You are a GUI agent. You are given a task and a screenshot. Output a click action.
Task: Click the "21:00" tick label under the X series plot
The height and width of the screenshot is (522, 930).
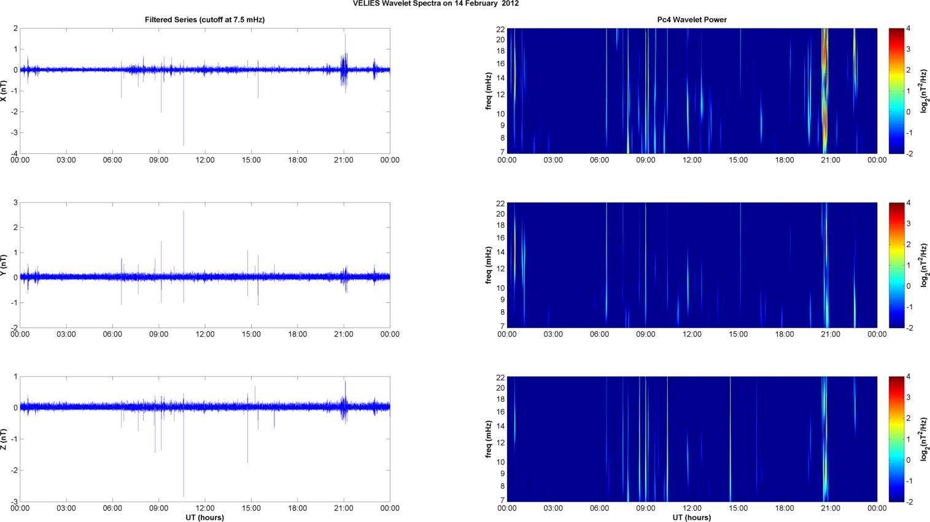pos(344,160)
